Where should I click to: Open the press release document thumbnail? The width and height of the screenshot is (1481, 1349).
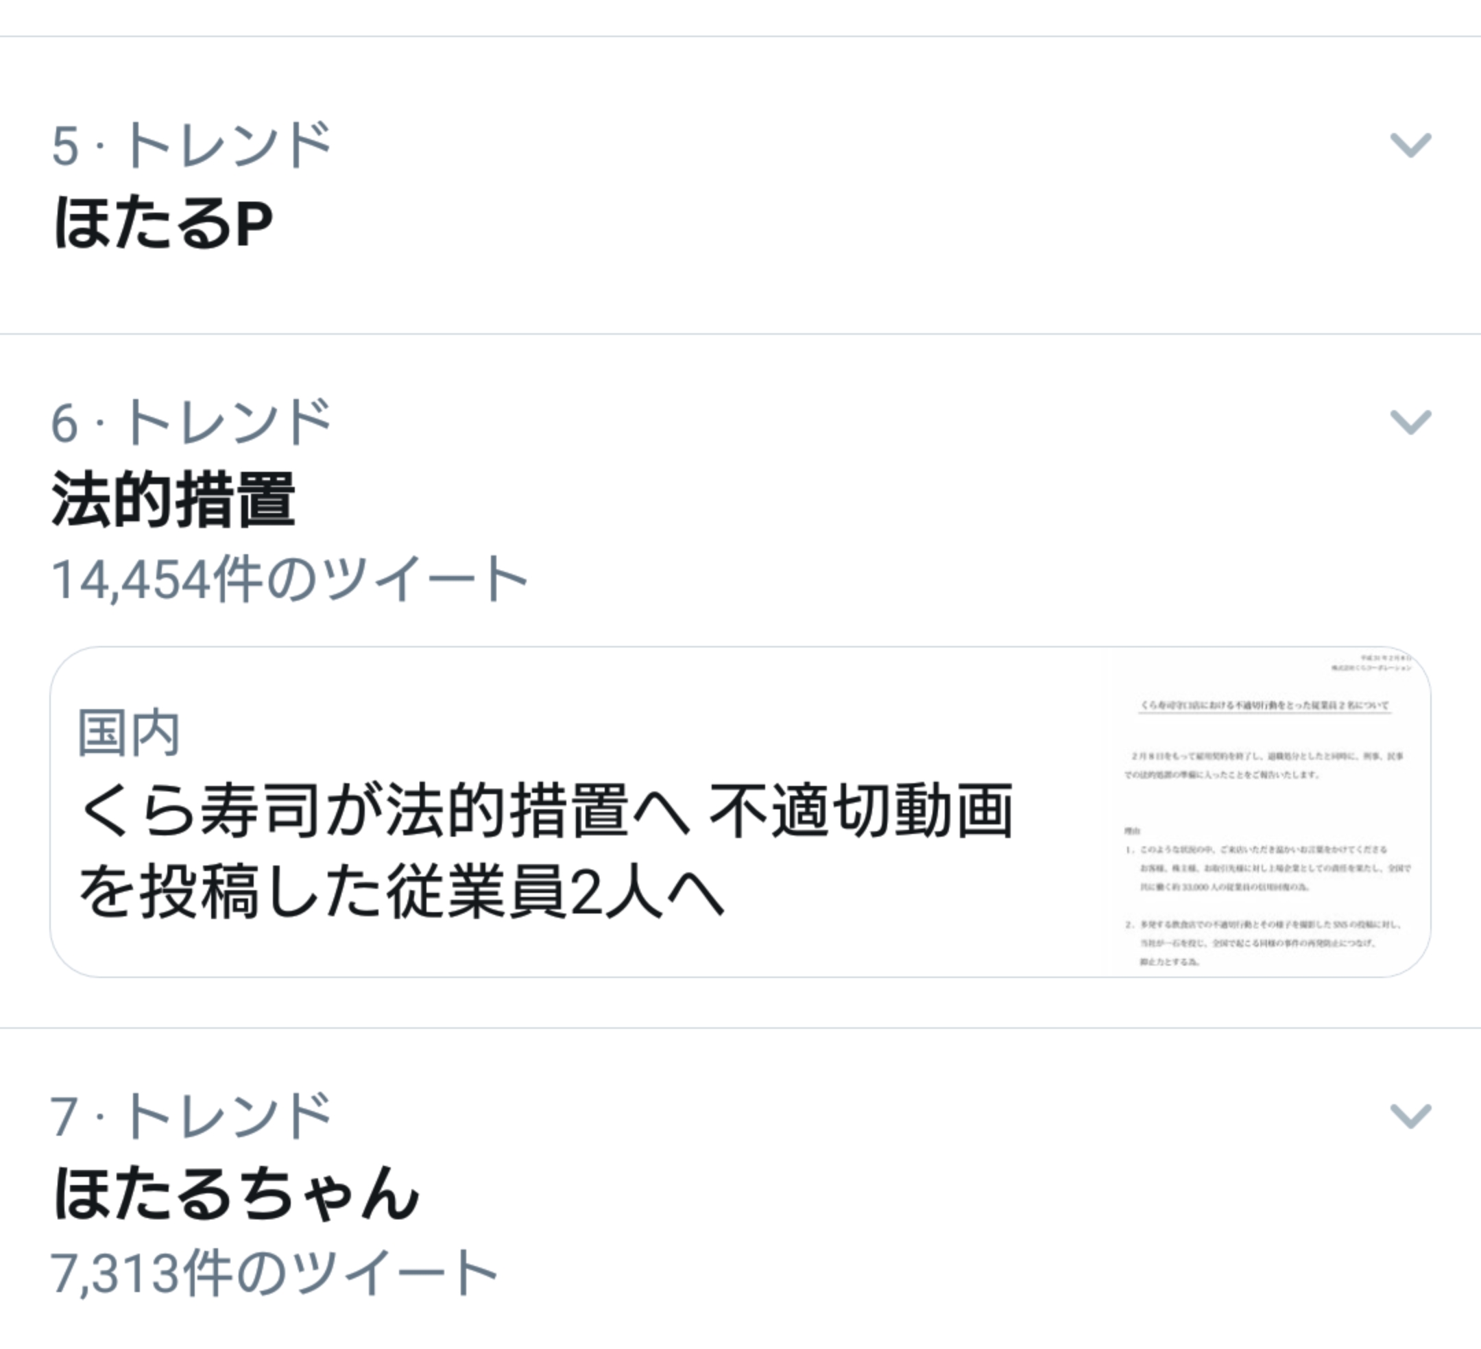click(1266, 812)
